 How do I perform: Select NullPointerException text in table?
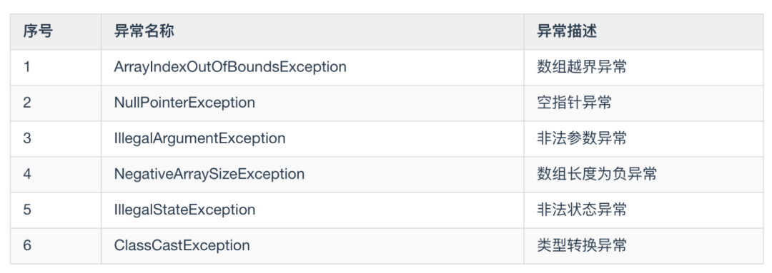[184, 103]
